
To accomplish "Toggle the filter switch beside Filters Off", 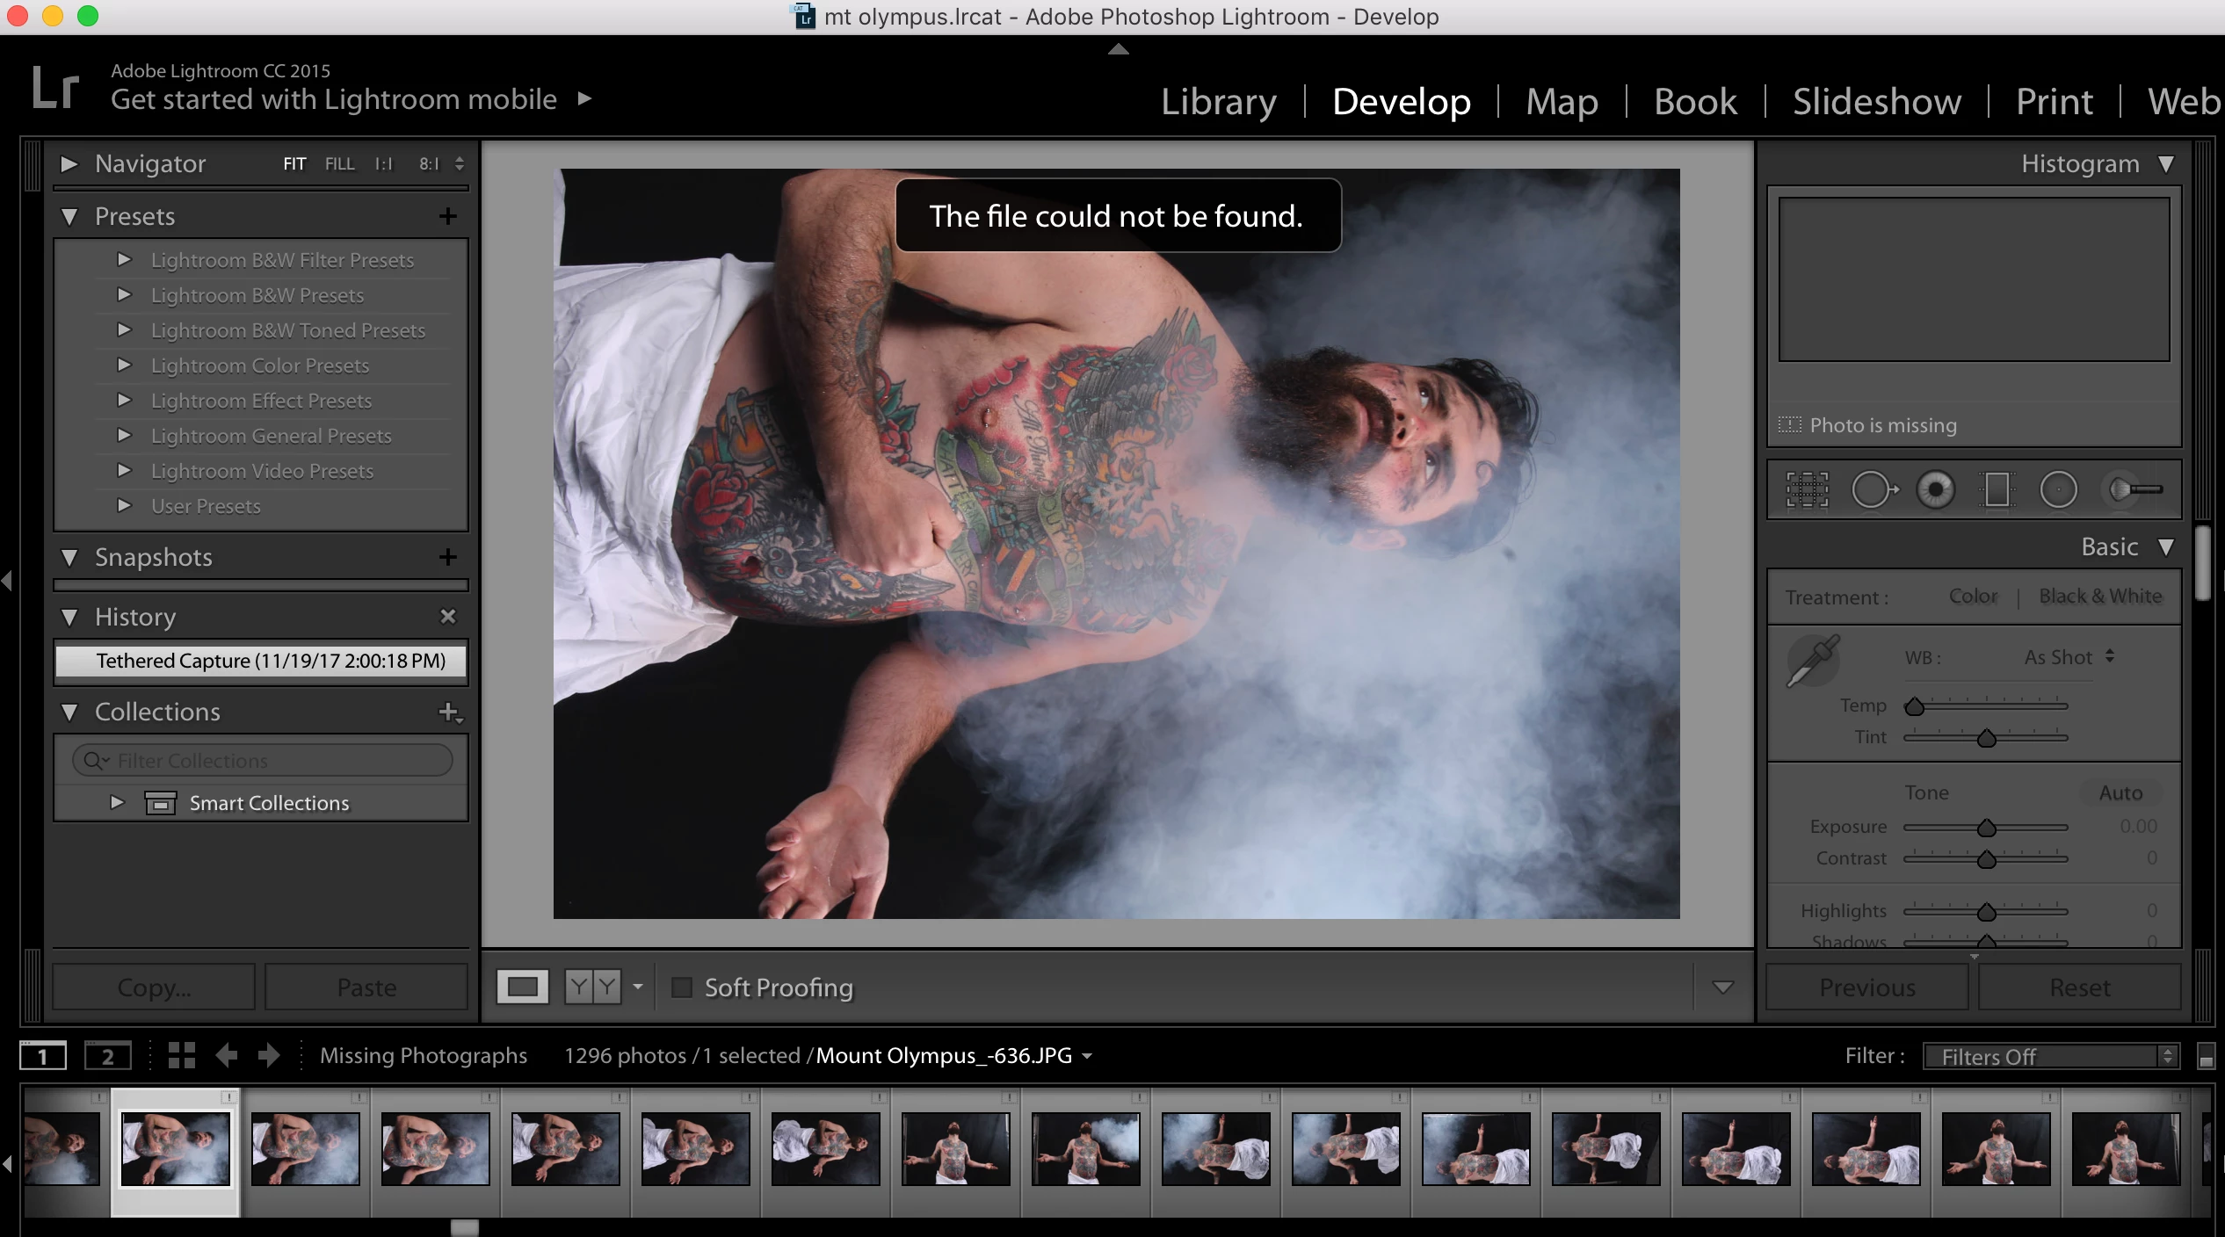I will [x=2206, y=1057].
